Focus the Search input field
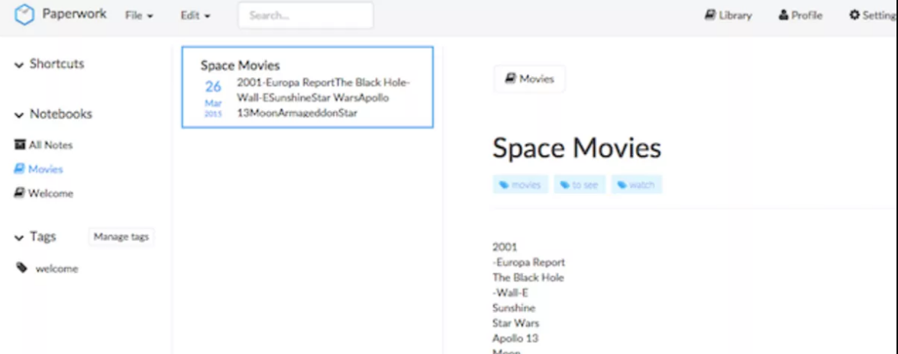The width and height of the screenshot is (898, 354). coord(305,16)
